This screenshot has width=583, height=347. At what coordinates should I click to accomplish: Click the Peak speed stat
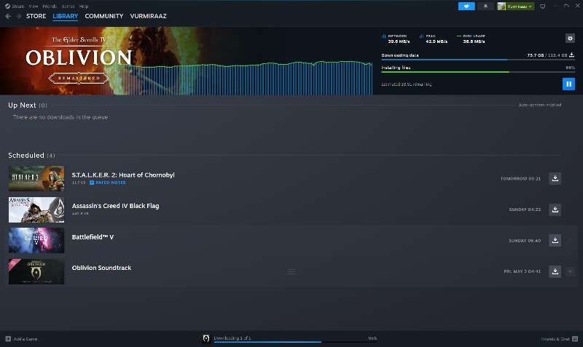click(x=433, y=39)
